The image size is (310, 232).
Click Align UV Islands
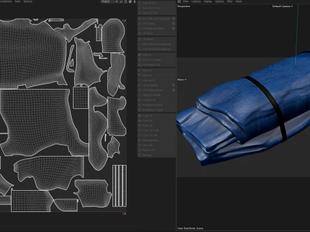tap(156, 95)
